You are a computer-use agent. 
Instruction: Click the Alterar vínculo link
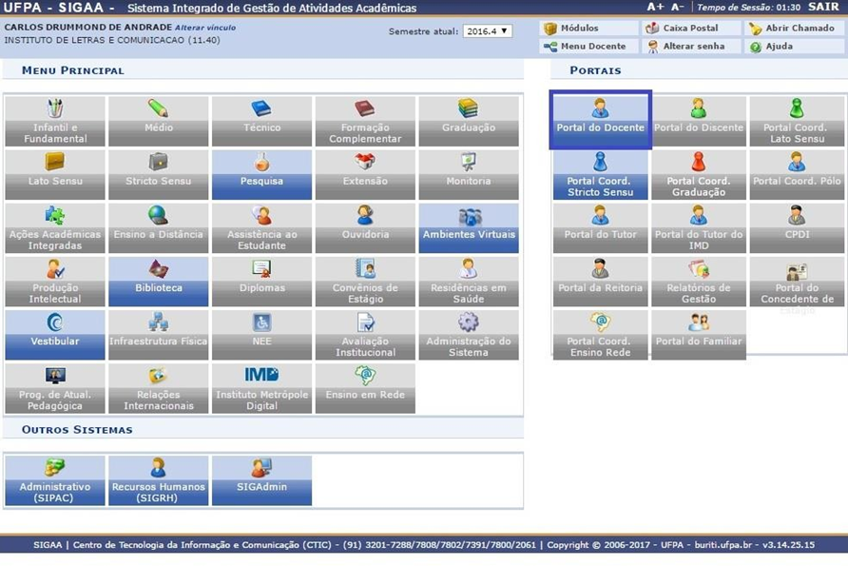coord(205,28)
